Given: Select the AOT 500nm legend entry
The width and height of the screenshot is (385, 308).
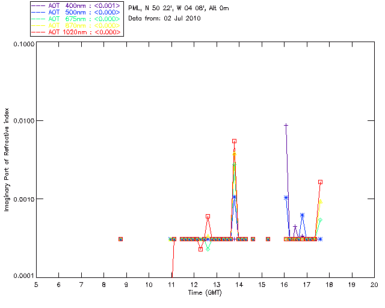Looking at the screenshot, I should click(x=76, y=12).
